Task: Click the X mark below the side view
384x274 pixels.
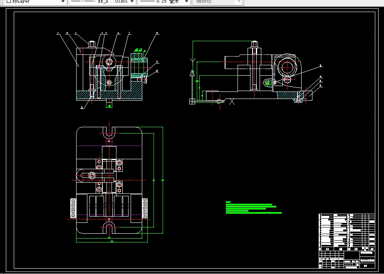Action: click(x=232, y=101)
